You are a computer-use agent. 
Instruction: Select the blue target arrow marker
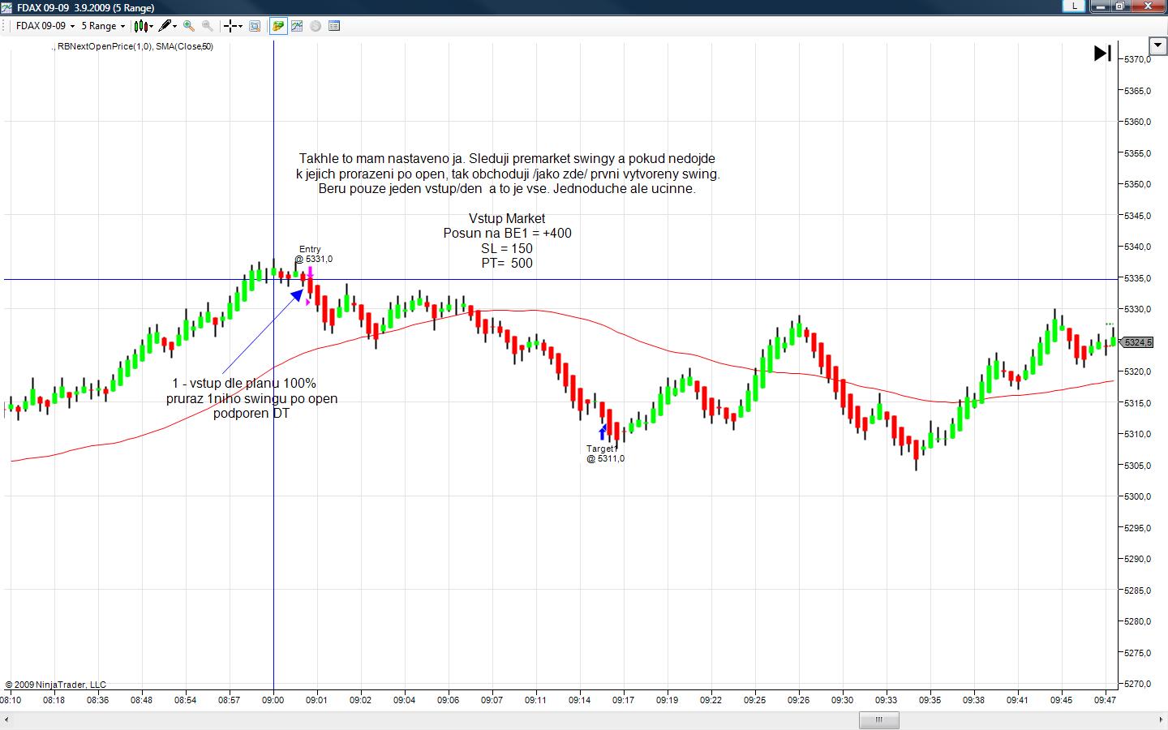pyautogui.click(x=602, y=432)
